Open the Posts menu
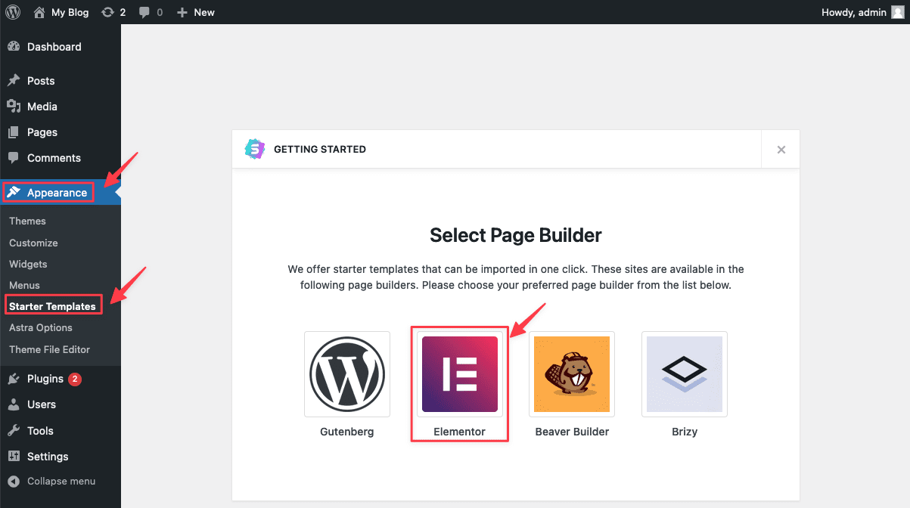910x508 pixels. coord(41,81)
